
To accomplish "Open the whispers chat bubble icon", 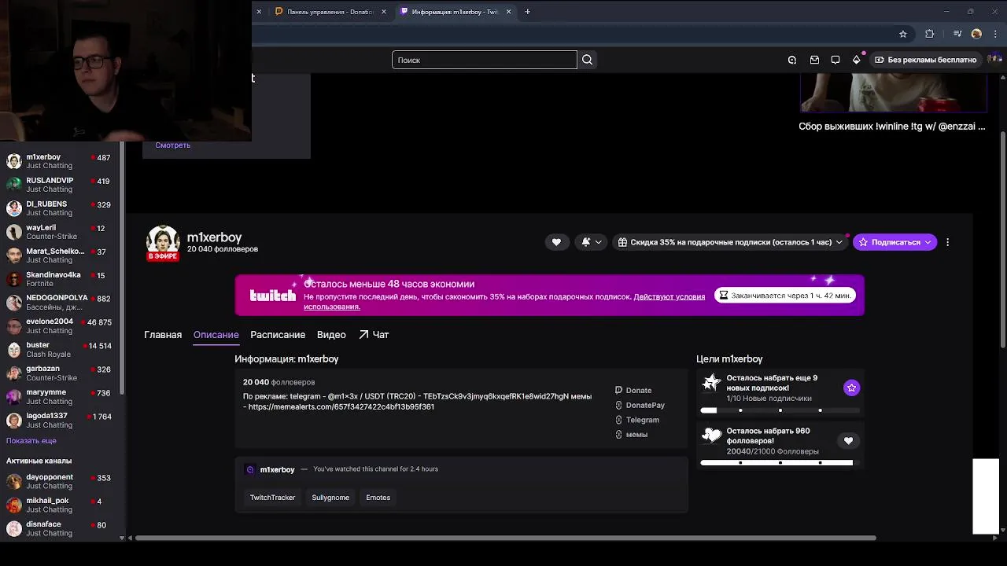I will click(835, 60).
